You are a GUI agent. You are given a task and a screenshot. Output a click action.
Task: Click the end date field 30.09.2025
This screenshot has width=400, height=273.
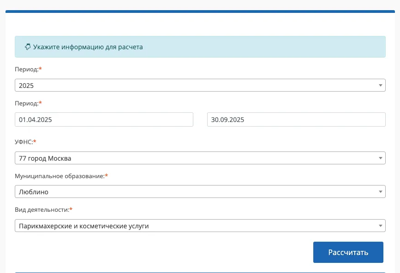296,120
